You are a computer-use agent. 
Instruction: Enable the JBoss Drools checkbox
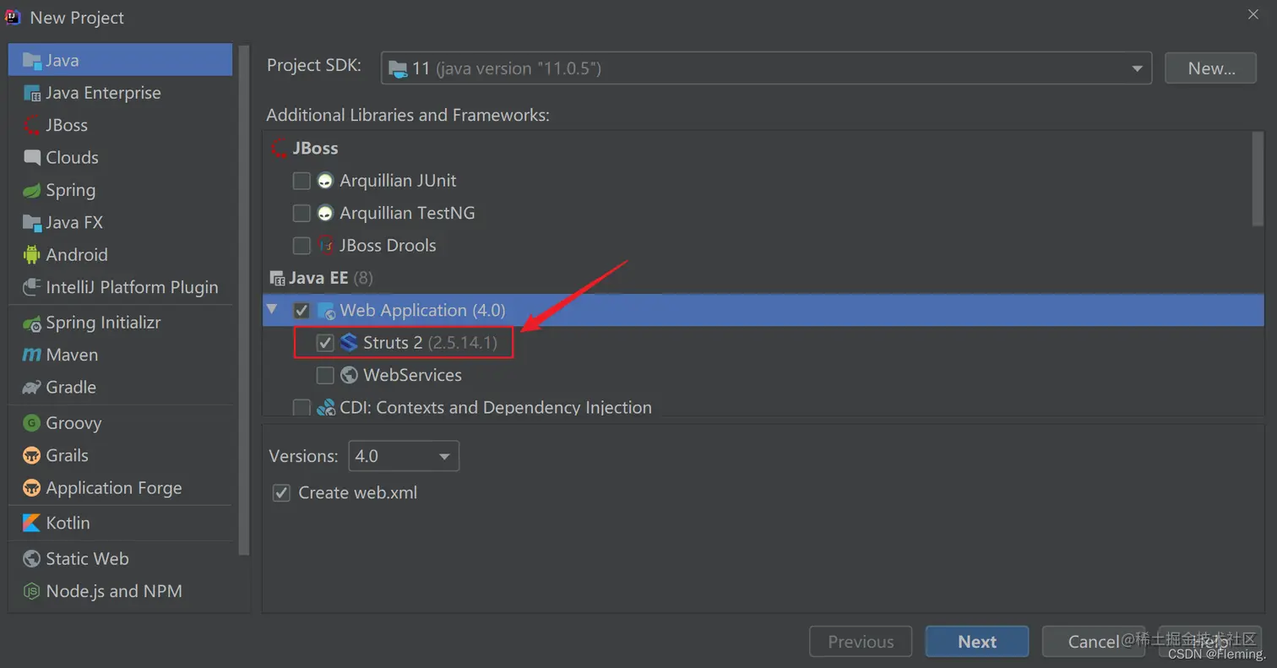(x=302, y=246)
